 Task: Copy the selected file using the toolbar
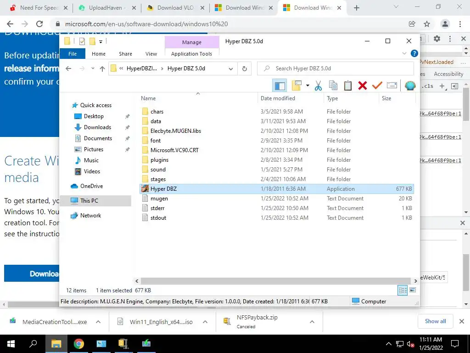point(333,86)
